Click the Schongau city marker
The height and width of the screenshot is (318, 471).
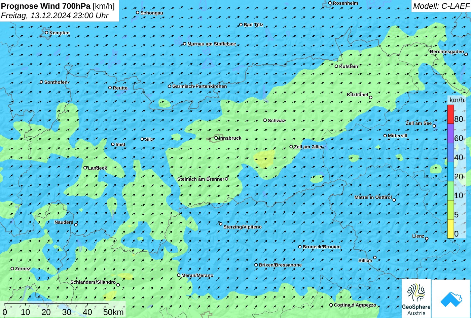tap(138, 12)
